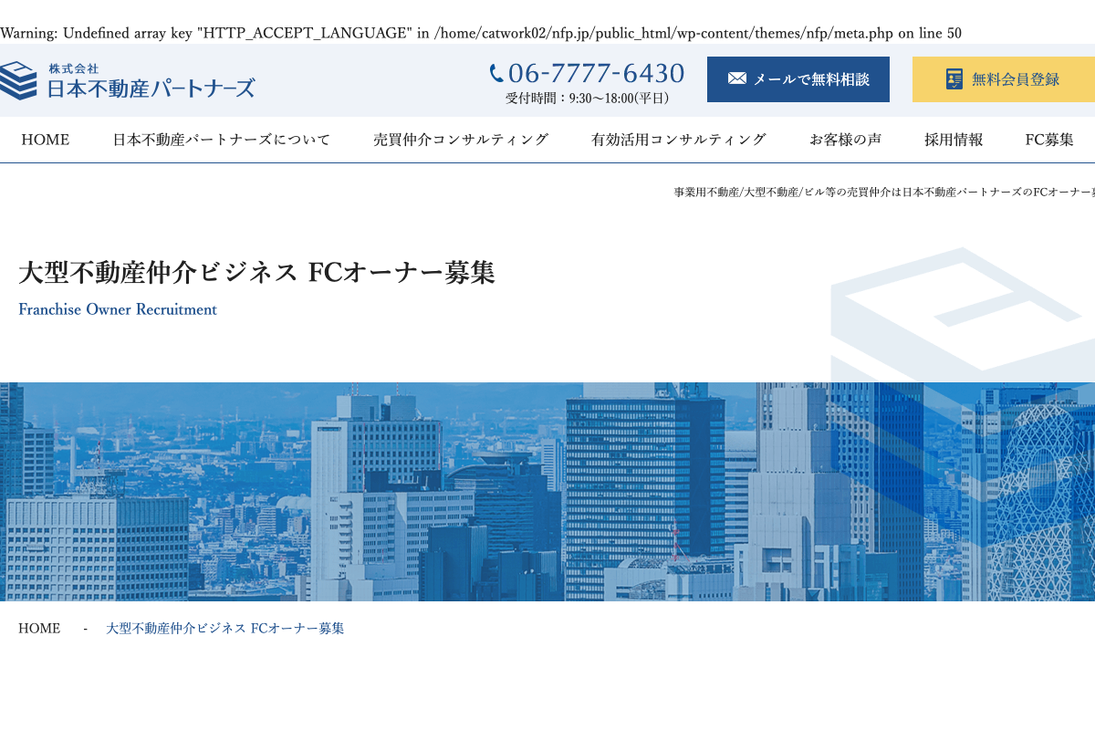This screenshot has height=730, width=1095.
Task: Go to HOME in navigation menu
Action: (46, 140)
